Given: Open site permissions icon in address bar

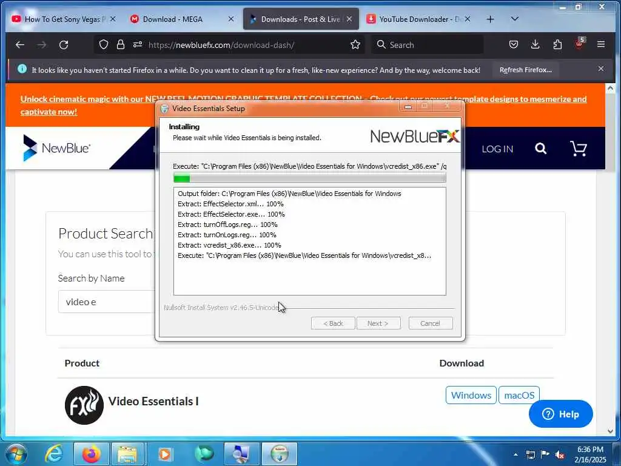Looking at the screenshot, I should coord(138,44).
